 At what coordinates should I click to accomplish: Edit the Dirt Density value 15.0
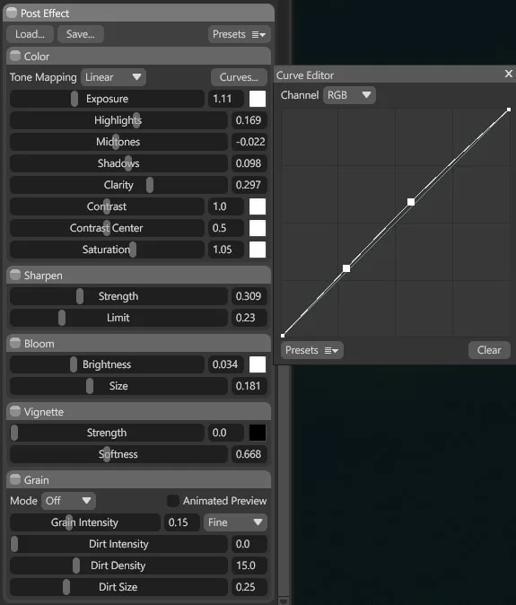tap(249, 566)
